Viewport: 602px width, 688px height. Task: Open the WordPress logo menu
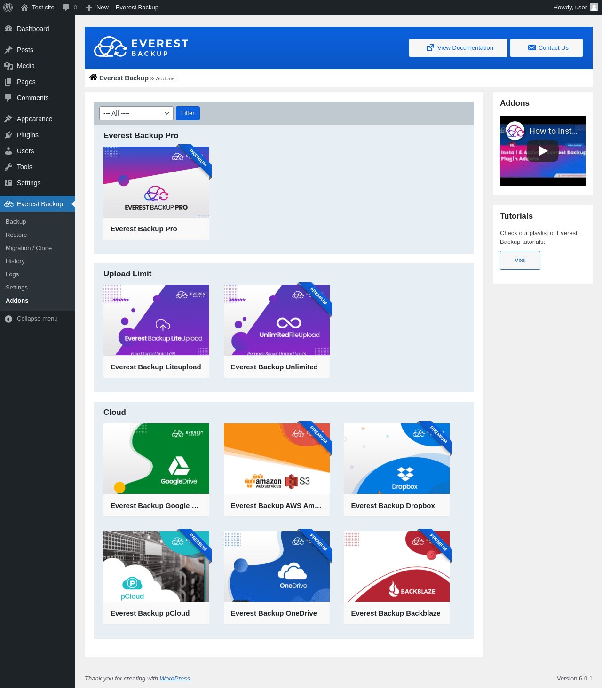(8, 8)
